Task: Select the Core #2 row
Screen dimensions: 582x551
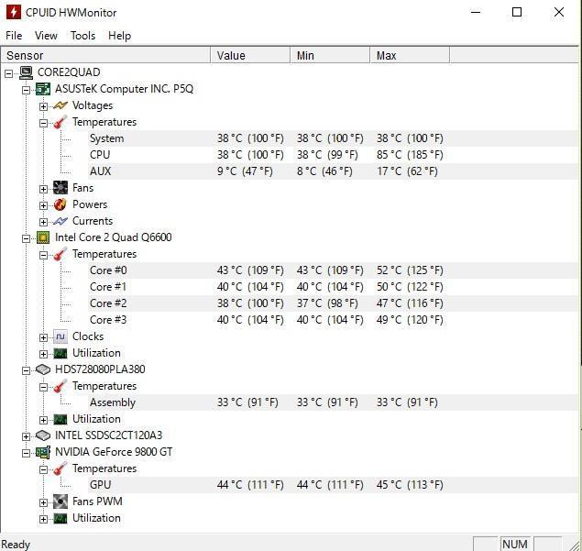Action: [334, 303]
